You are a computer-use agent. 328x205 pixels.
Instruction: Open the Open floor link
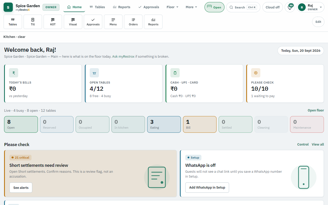coord(316,110)
